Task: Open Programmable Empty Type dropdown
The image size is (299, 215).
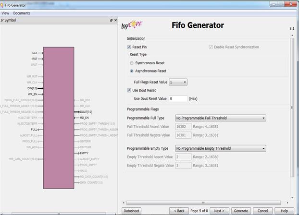Action: pos(221,148)
